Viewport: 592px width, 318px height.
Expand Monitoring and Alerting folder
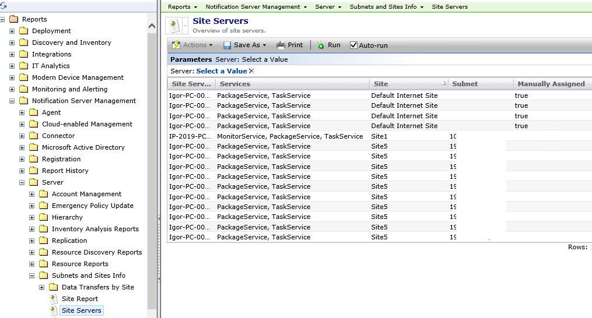tap(12, 90)
